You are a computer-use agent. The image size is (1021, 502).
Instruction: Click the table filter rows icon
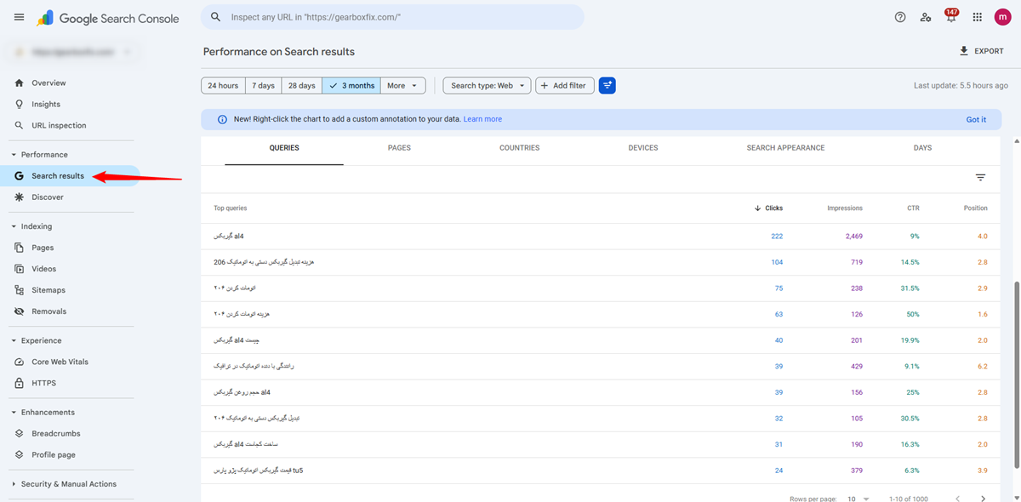click(980, 178)
